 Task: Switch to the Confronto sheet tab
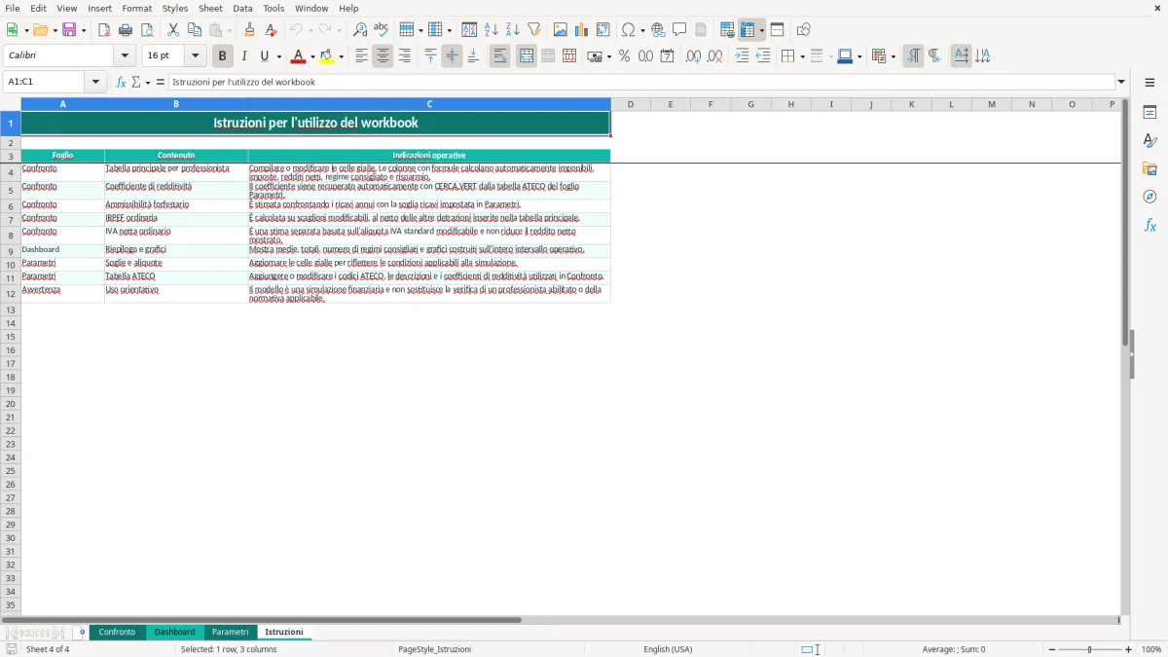(x=117, y=632)
